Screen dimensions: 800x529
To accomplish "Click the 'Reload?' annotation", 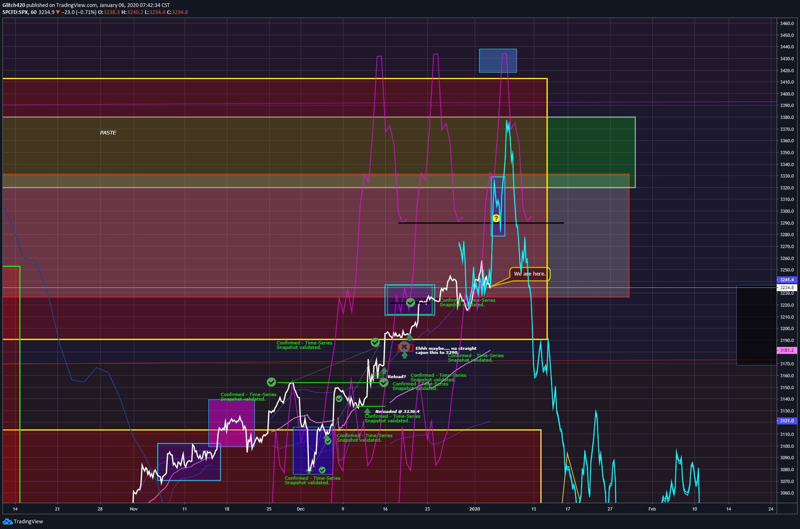I will point(397,376).
